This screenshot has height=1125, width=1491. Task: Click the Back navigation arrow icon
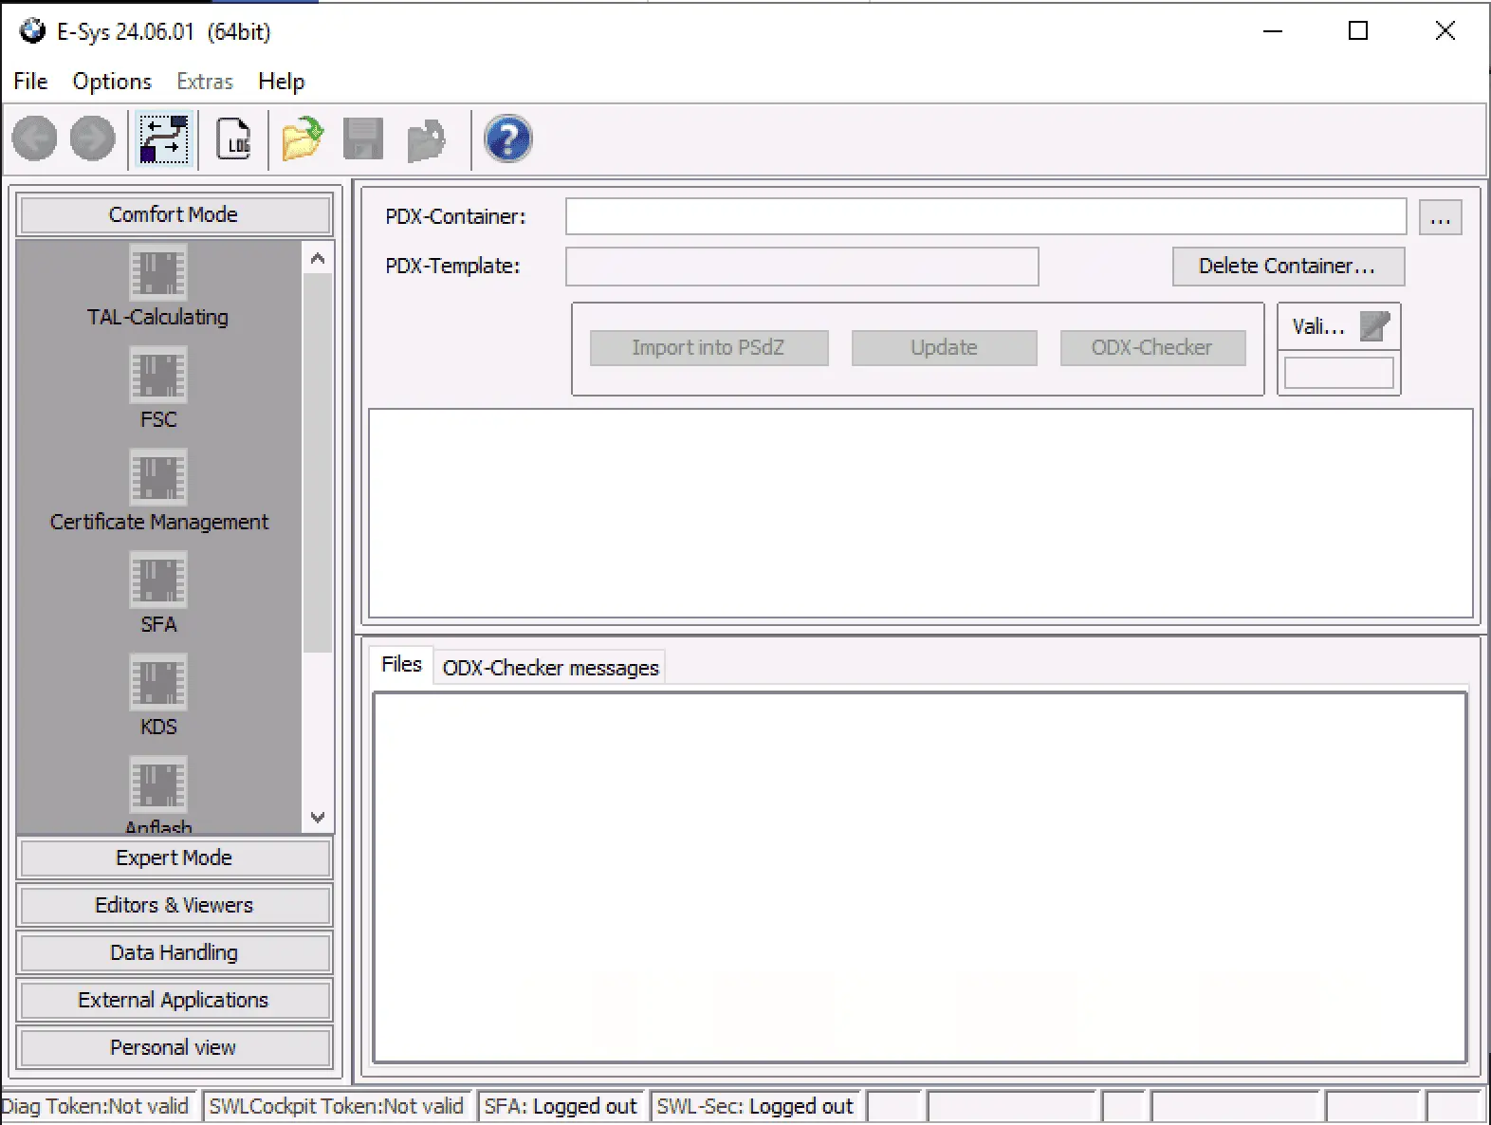pyautogui.click(x=34, y=138)
